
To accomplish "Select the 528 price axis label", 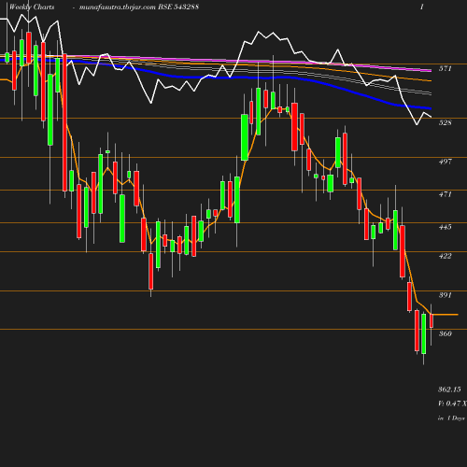I will (x=445, y=122).
